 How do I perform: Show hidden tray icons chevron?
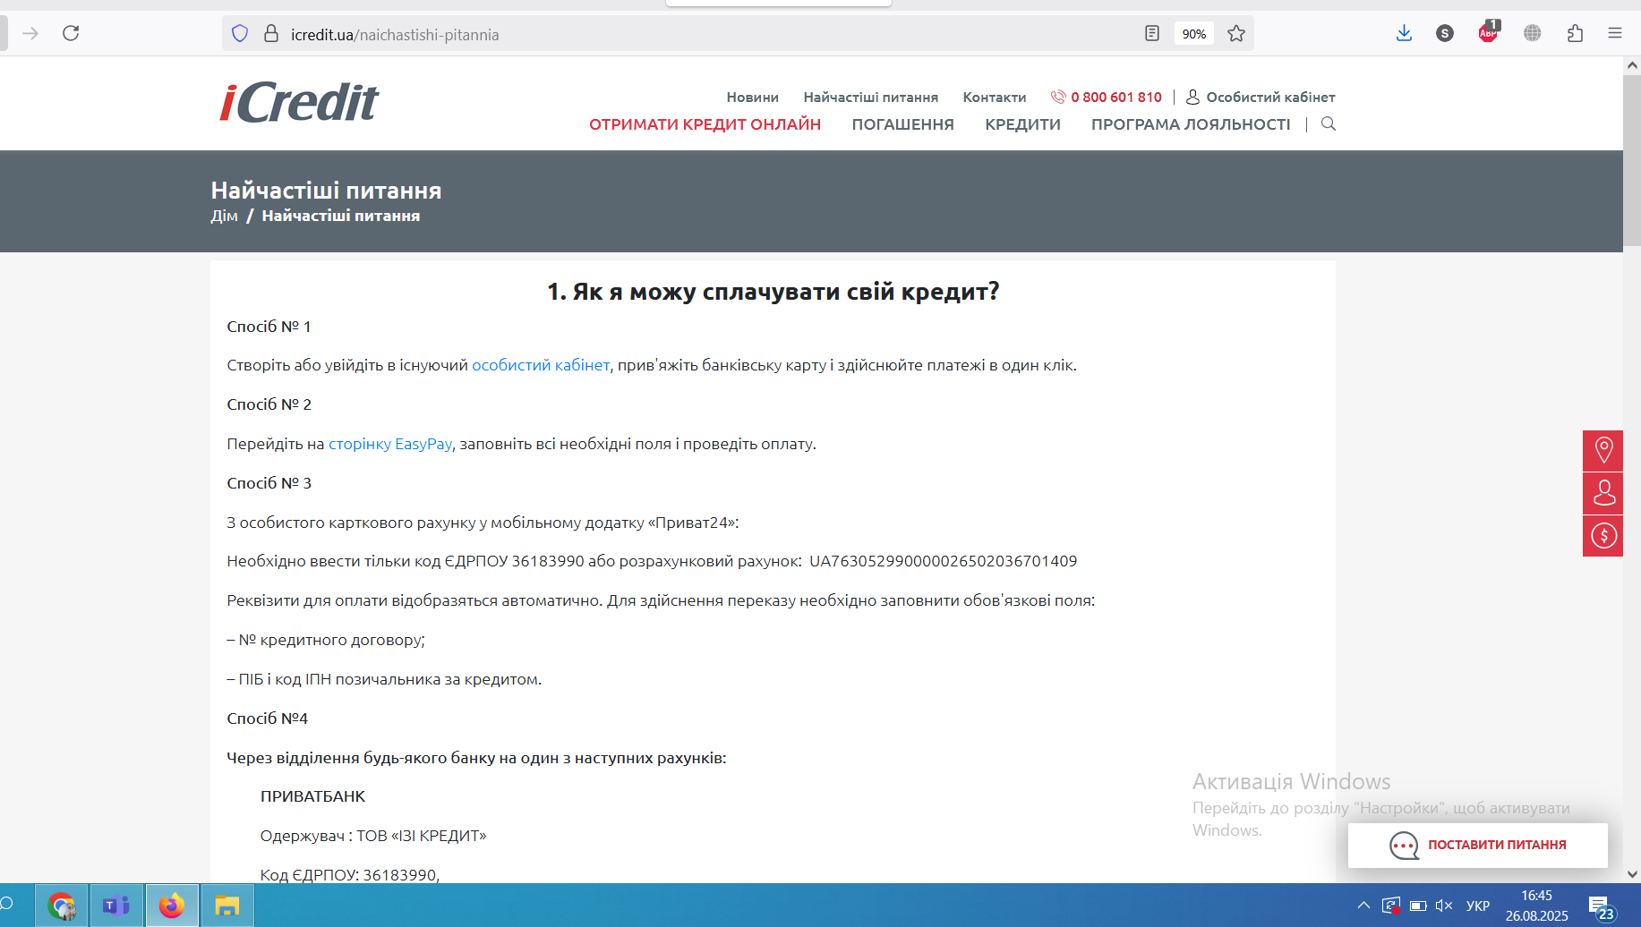(x=1363, y=906)
